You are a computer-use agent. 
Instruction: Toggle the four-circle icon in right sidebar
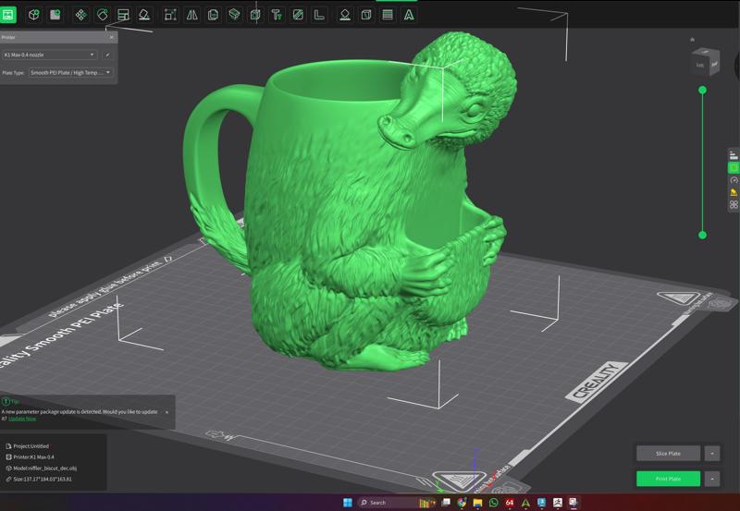click(734, 204)
